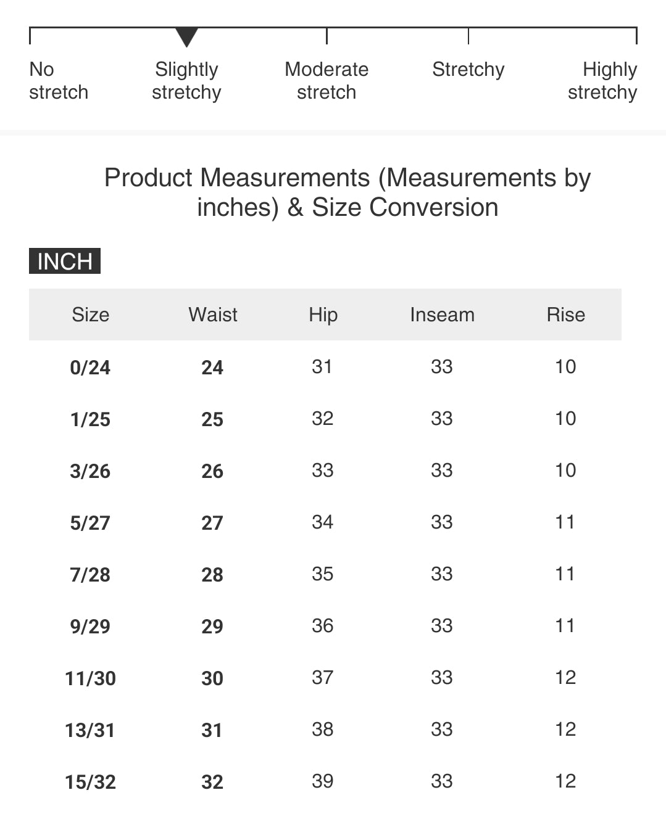Click the Hip column header
666x819 pixels.
[x=323, y=315]
